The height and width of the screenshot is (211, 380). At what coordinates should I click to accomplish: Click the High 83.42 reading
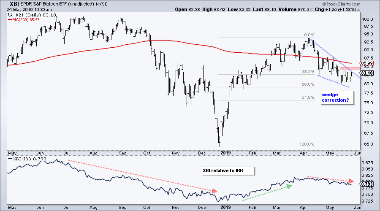coord(214,9)
